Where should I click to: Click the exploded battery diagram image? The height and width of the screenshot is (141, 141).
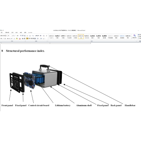[x=36, y=78]
